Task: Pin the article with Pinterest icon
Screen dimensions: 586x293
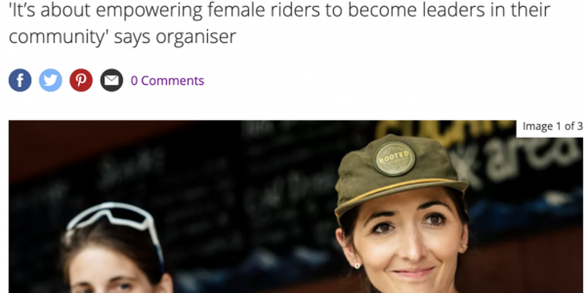Action: tap(81, 81)
